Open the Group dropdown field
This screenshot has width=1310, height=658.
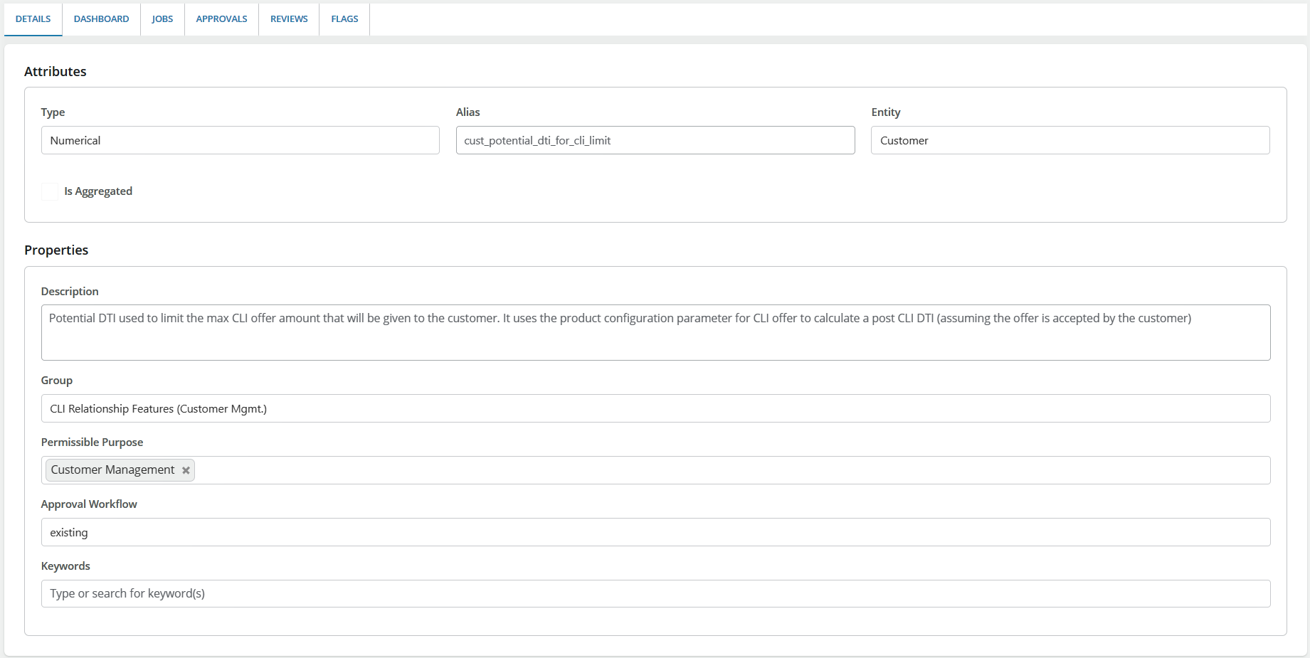click(x=655, y=408)
